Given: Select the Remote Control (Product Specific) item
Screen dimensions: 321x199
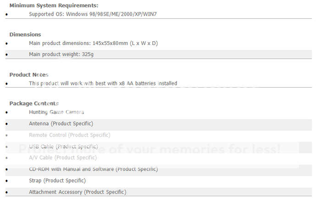Looking at the screenshot, I should coord(70,135).
